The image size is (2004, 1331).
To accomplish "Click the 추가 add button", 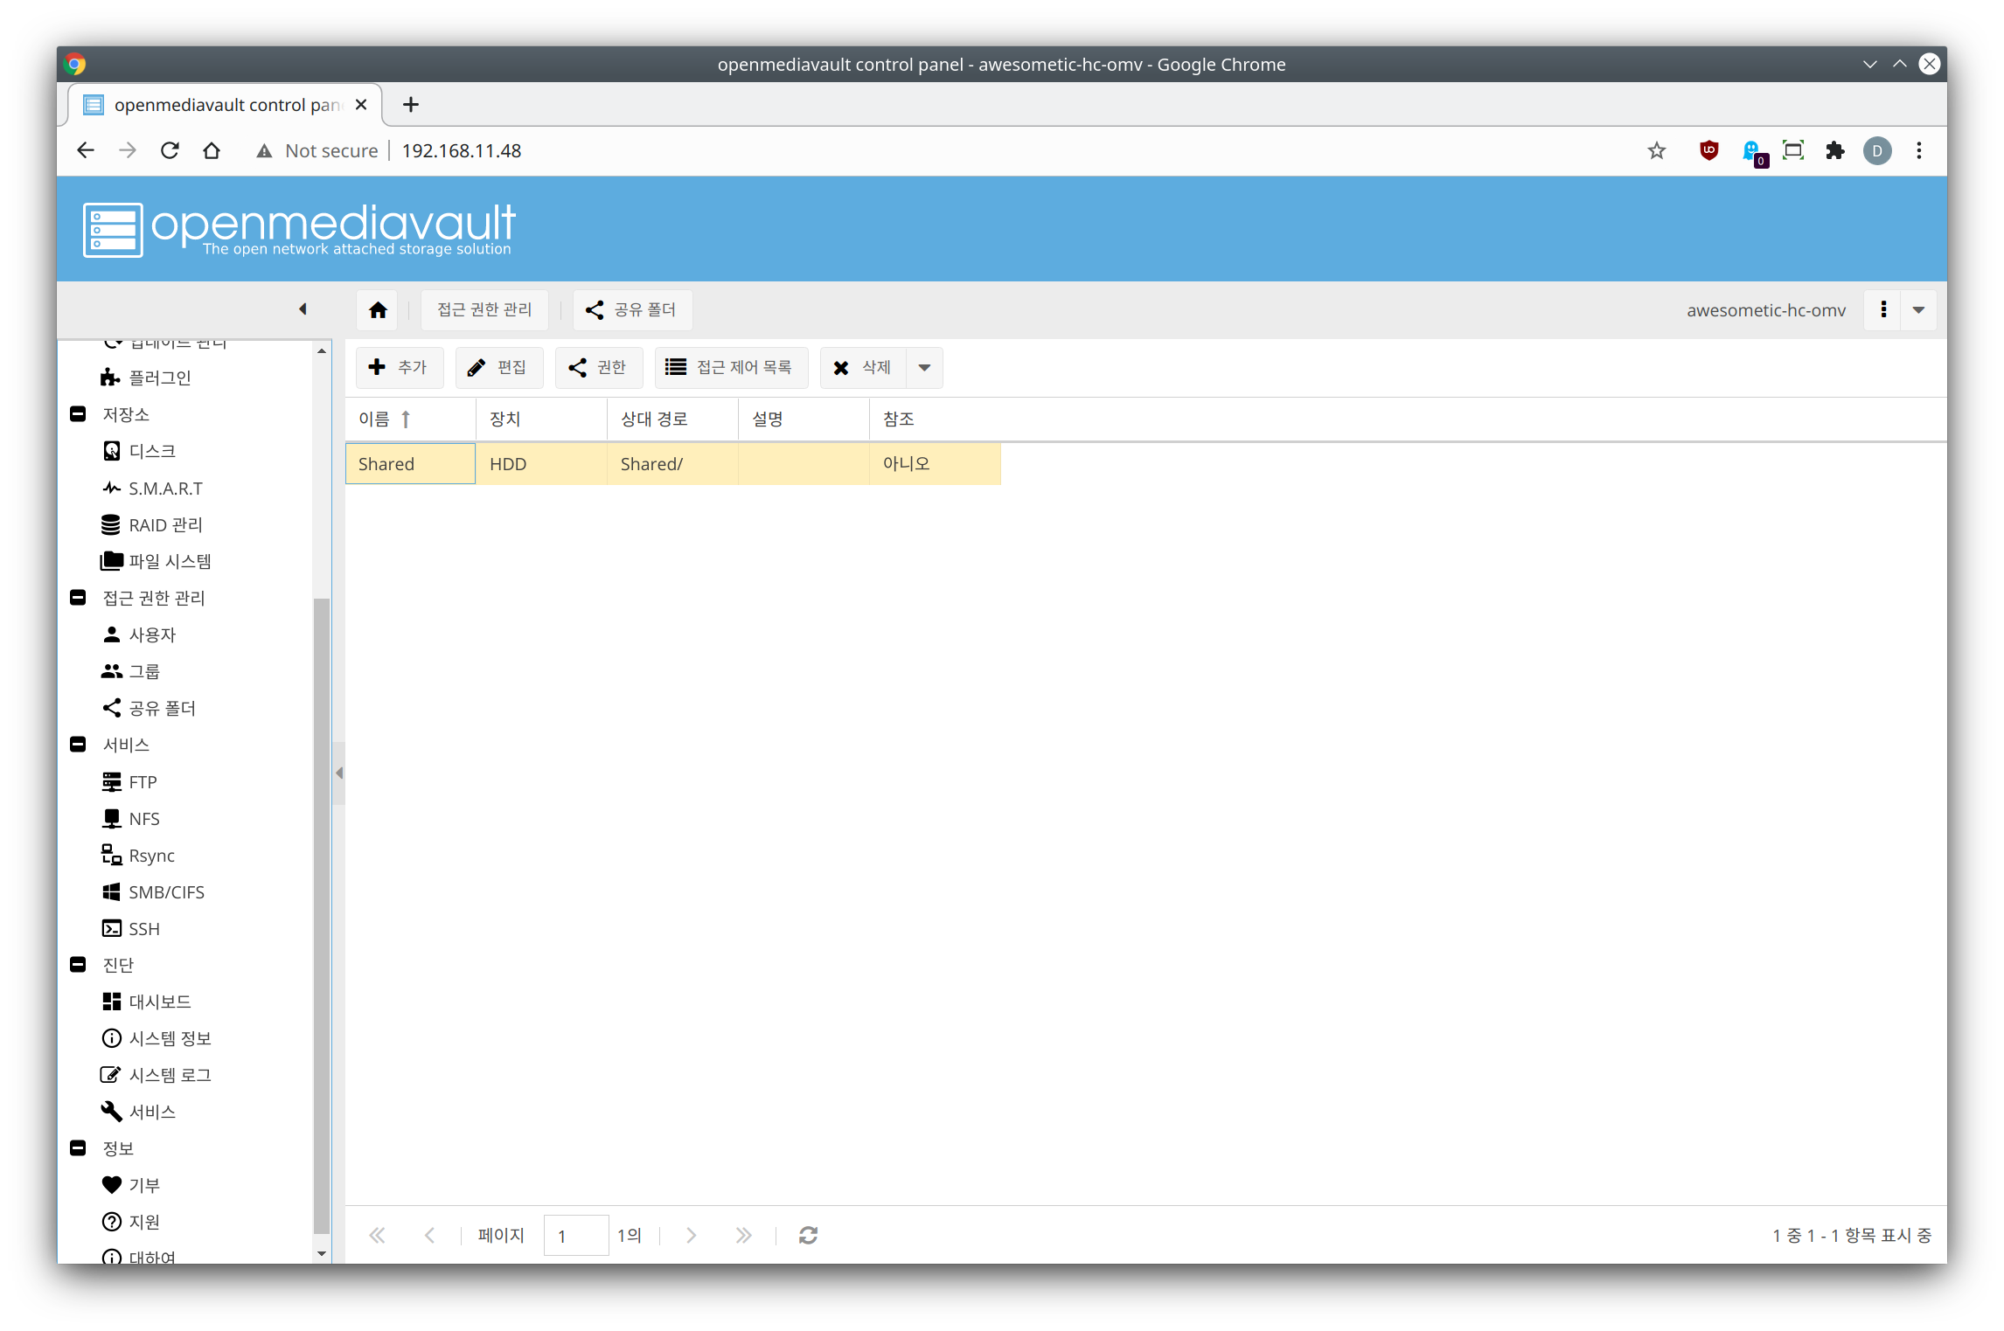I will [x=399, y=368].
